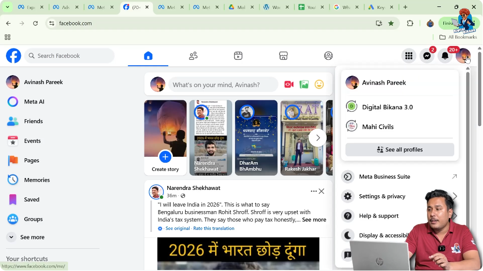The height and width of the screenshot is (271, 483).
Task: Open the post's 2026 image
Action: point(239,254)
